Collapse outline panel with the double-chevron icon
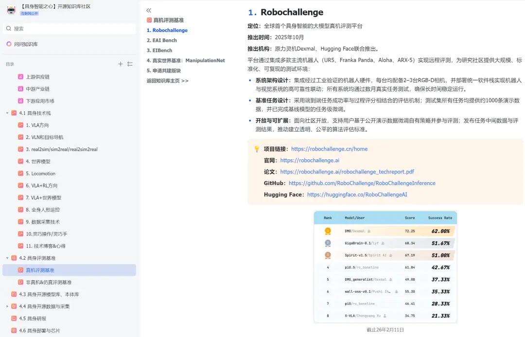The height and width of the screenshot is (337, 525). pyautogui.click(x=149, y=10)
